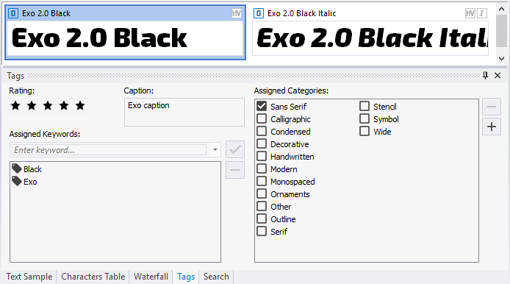510x284 pixels.
Task: Check the Ornaments category
Action: coord(262,194)
